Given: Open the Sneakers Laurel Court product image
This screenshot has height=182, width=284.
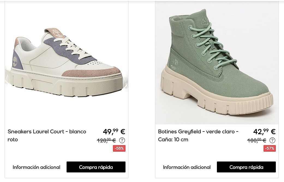Looking at the screenshot, I should (67, 63).
